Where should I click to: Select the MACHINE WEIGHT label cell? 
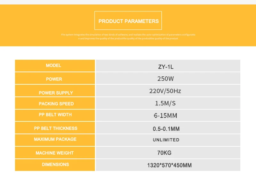pyautogui.click(x=55, y=152)
